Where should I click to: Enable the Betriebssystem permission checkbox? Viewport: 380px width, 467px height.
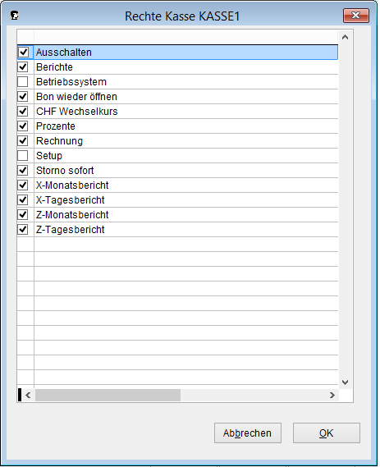point(23,81)
